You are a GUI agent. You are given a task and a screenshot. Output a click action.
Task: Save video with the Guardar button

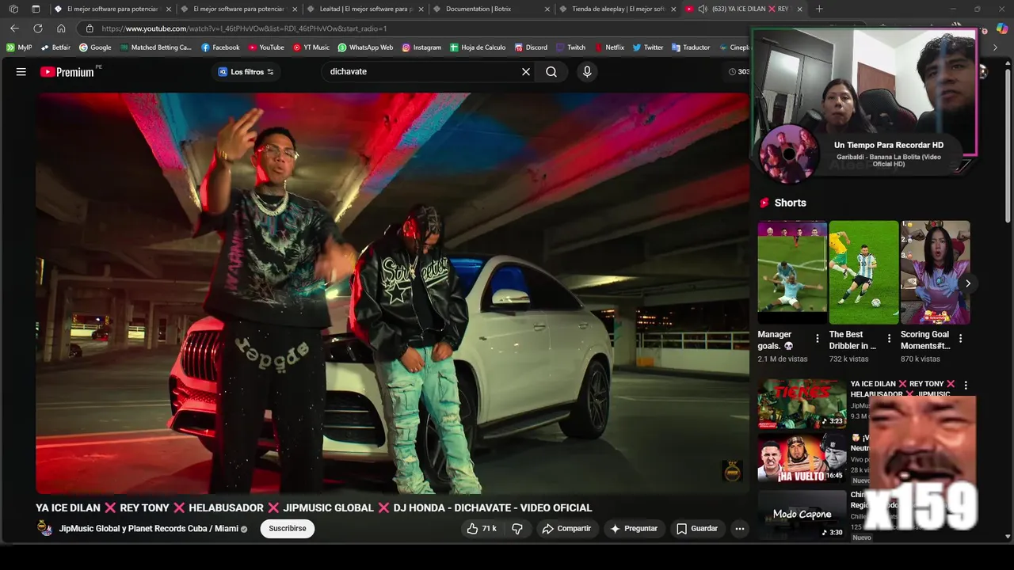coord(697,529)
